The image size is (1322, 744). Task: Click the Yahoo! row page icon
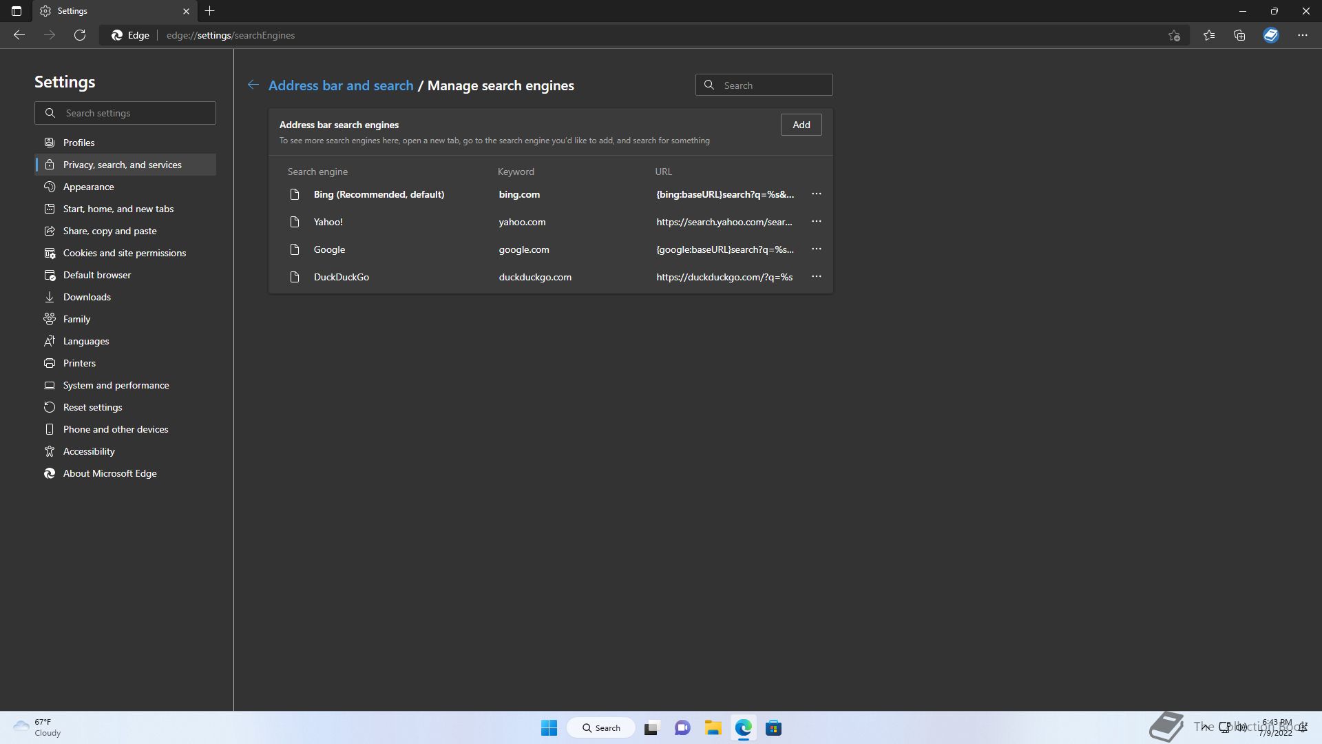pos(295,222)
